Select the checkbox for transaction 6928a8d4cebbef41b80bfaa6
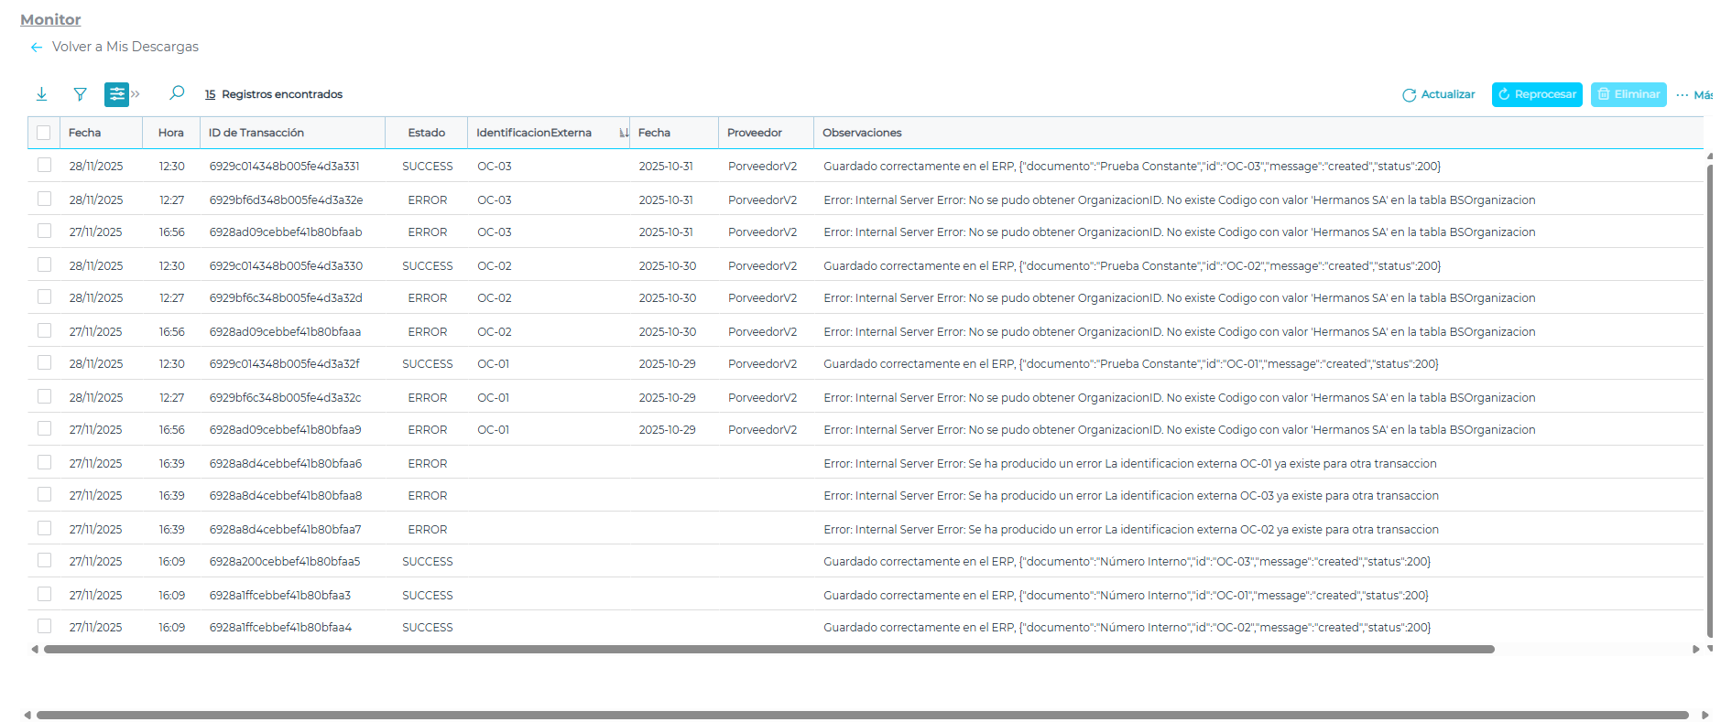 (44, 463)
